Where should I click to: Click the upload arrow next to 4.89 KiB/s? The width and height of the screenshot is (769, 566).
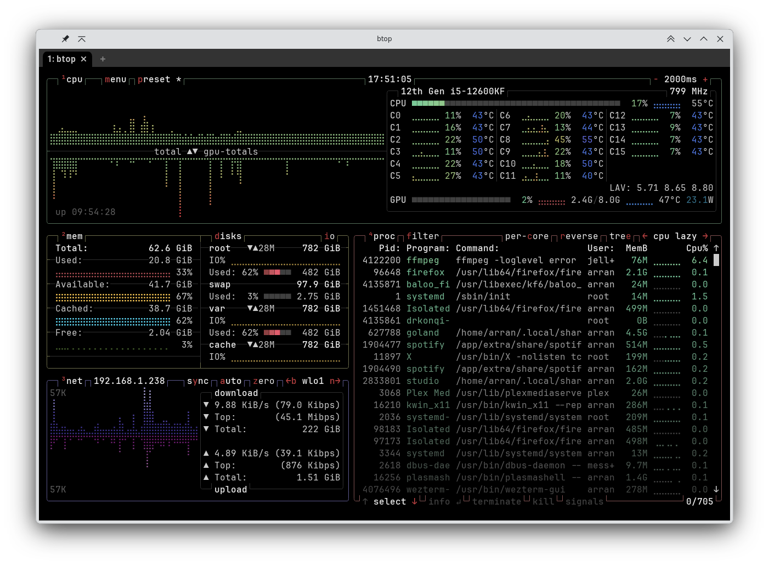click(206, 454)
